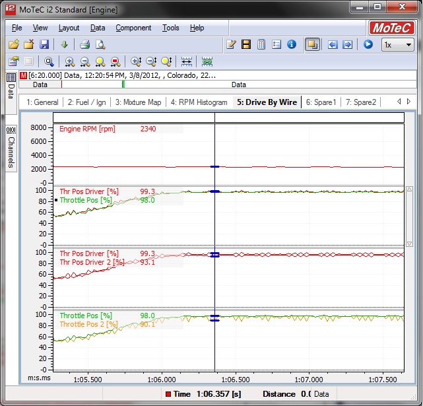The image size is (423, 406).
Task: Go to next with right arrow icon
Action: click(x=348, y=44)
